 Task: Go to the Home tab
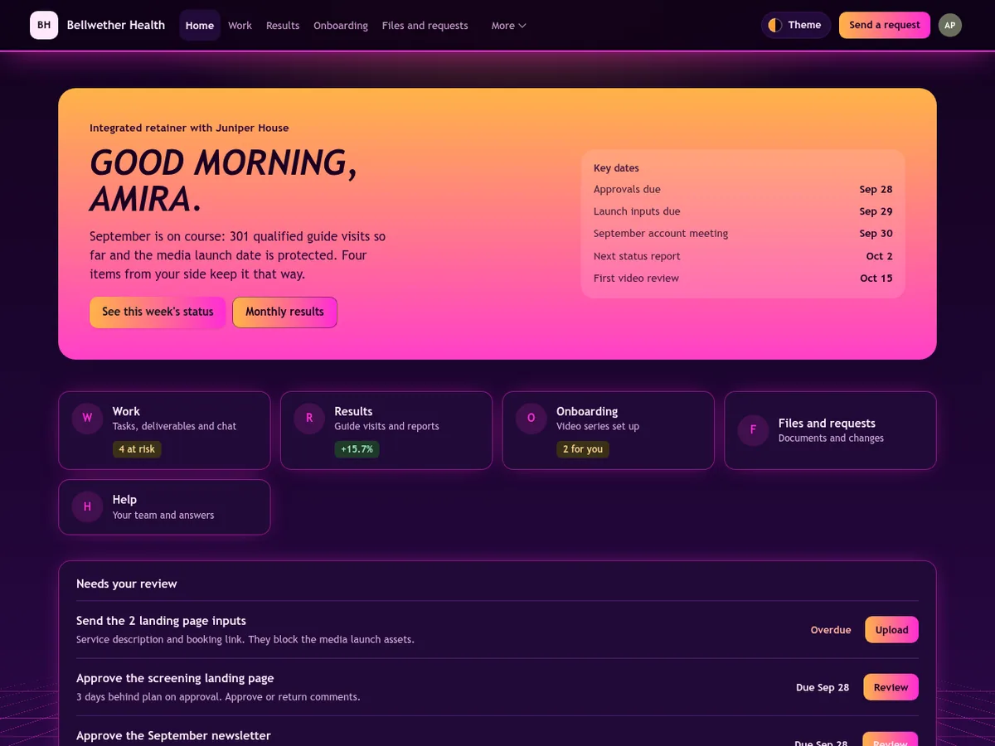pyautogui.click(x=200, y=26)
